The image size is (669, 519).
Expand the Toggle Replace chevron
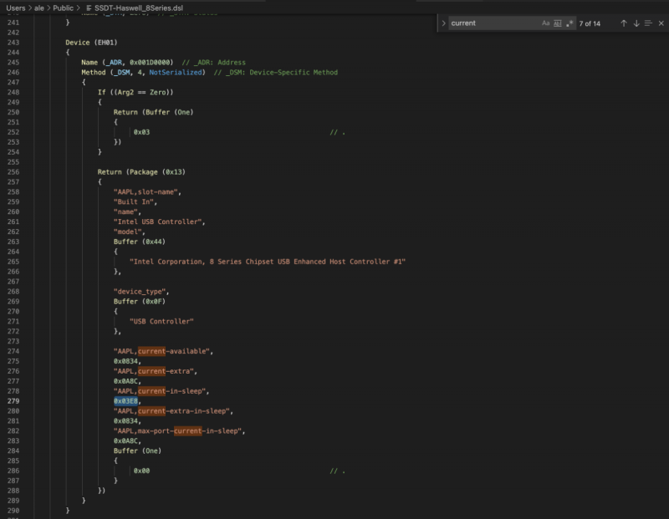pyautogui.click(x=443, y=23)
